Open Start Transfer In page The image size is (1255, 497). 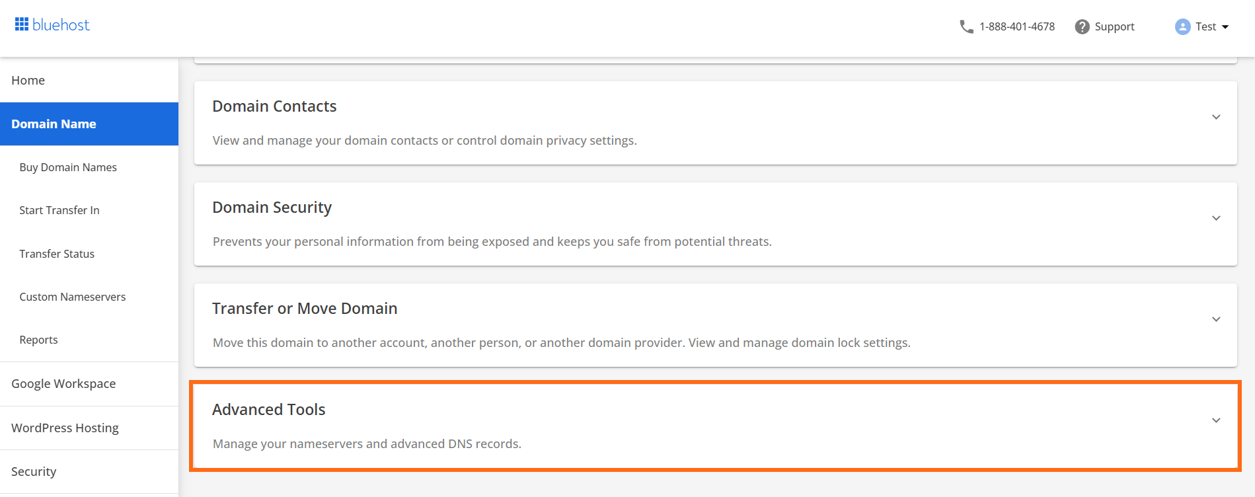click(59, 210)
